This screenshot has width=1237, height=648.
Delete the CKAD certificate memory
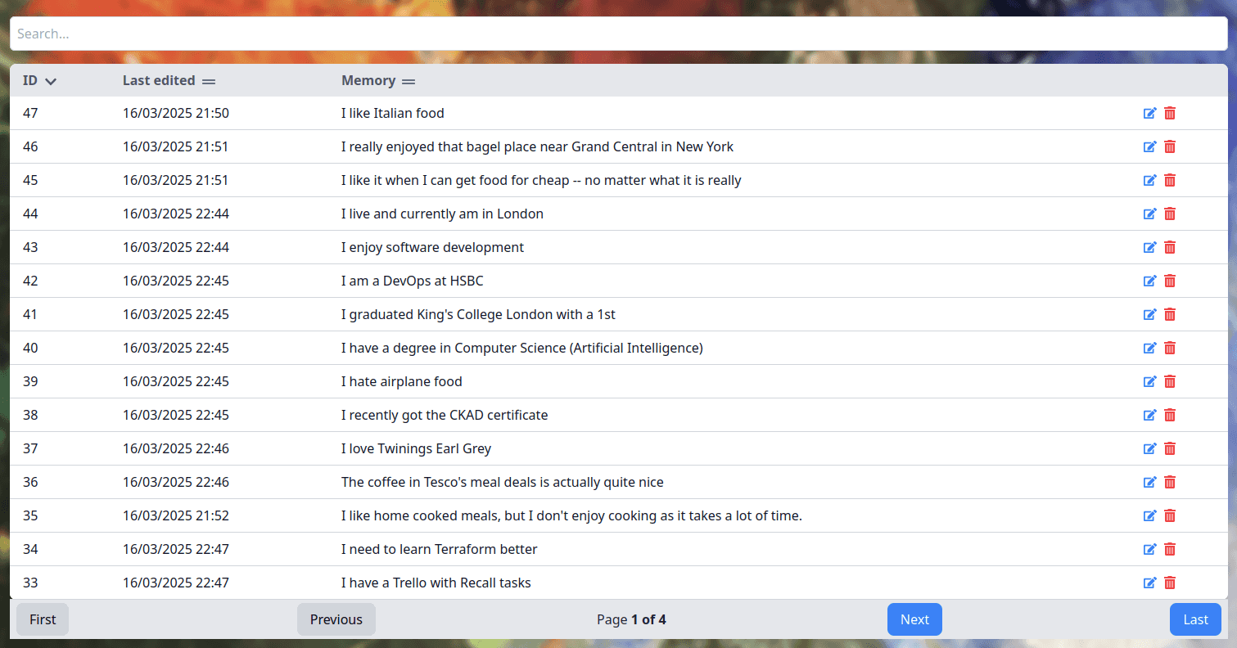[1170, 415]
